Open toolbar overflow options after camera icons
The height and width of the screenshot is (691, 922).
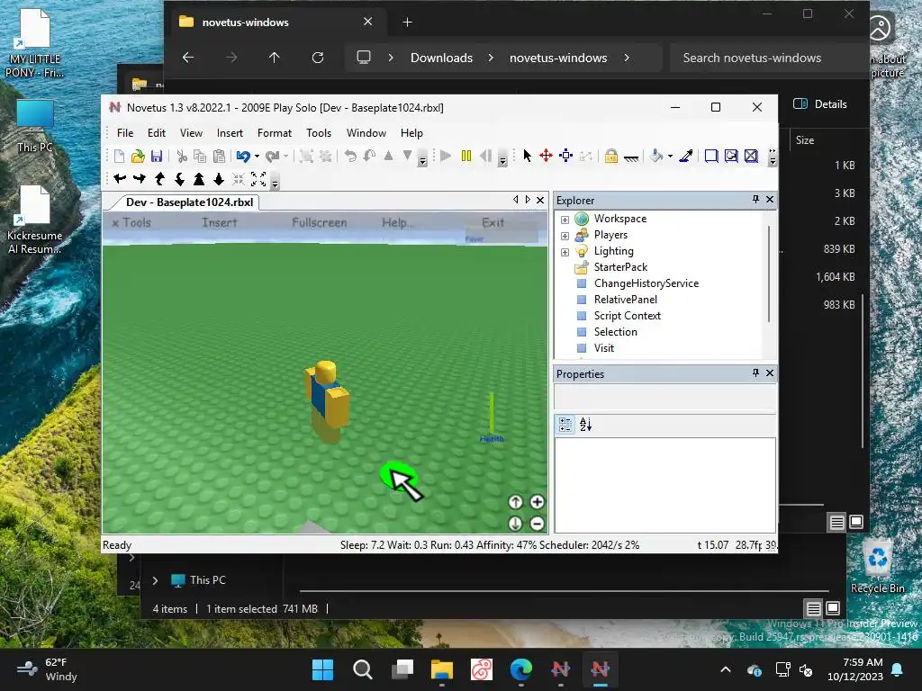[275, 180]
